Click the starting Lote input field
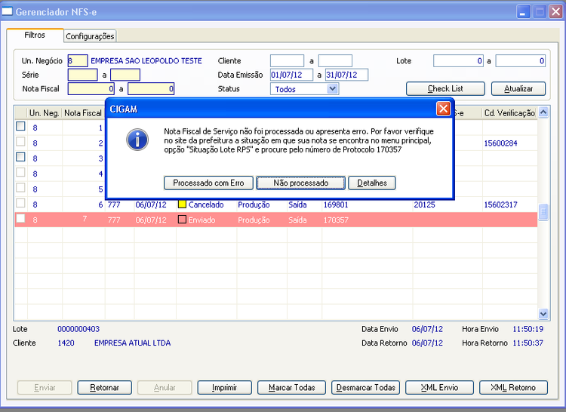The image size is (566, 412). [458, 60]
